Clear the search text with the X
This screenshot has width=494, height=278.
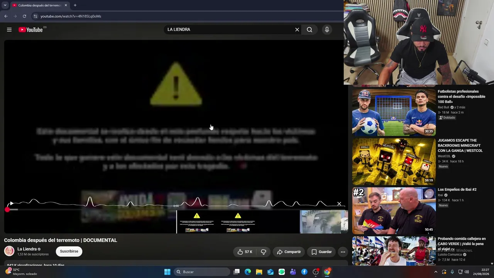[x=297, y=30]
